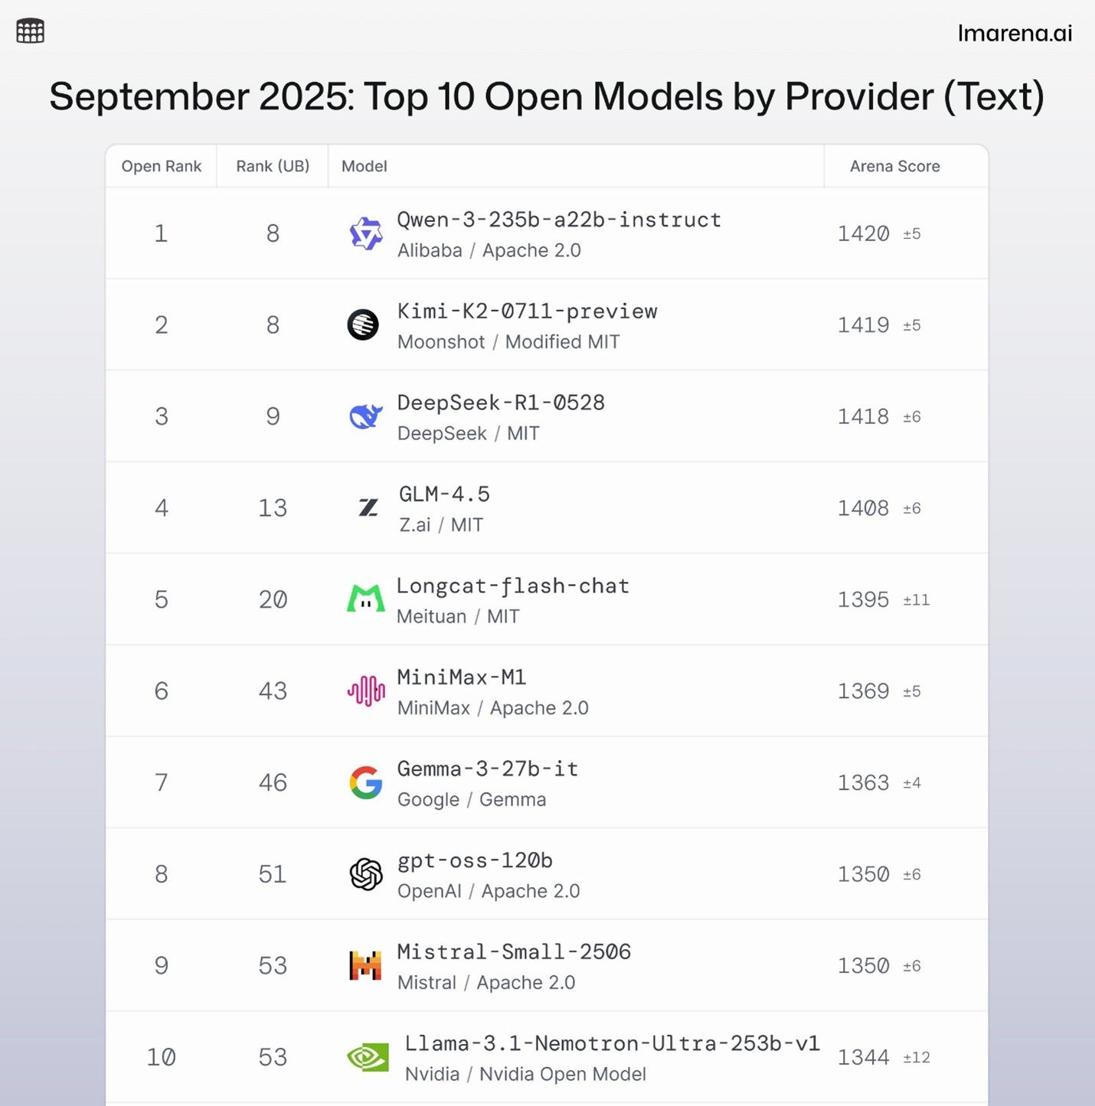Click the Meituan Longcat logo icon

tap(365, 599)
